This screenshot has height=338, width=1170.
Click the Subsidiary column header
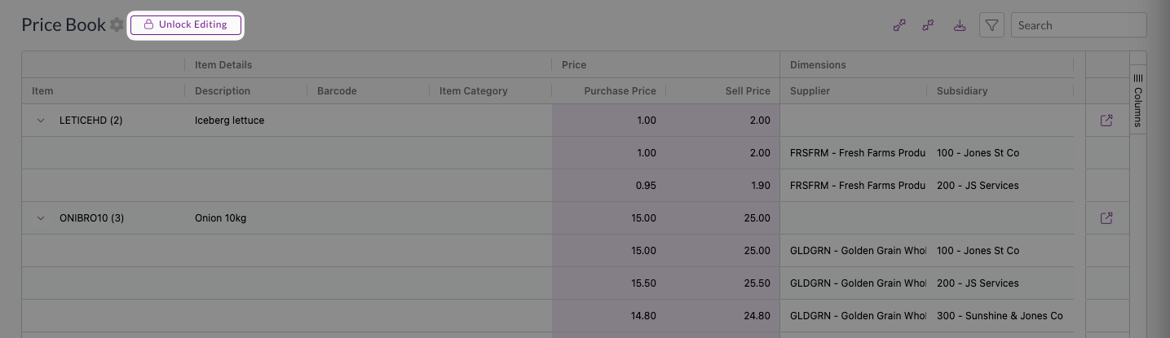pos(962,91)
